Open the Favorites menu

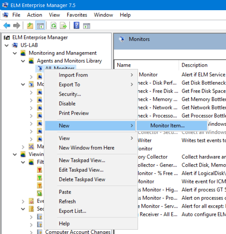click(77, 15)
